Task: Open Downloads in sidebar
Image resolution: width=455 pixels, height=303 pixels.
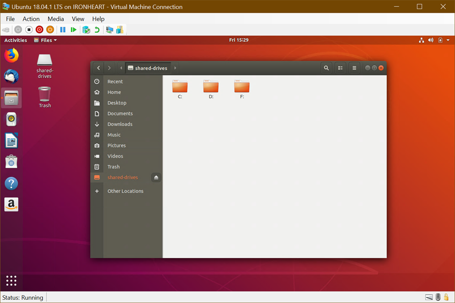Action: 126,124
